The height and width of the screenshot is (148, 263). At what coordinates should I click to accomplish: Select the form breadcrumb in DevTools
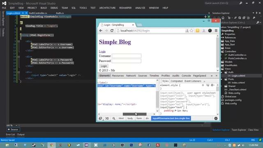point(139,118)
